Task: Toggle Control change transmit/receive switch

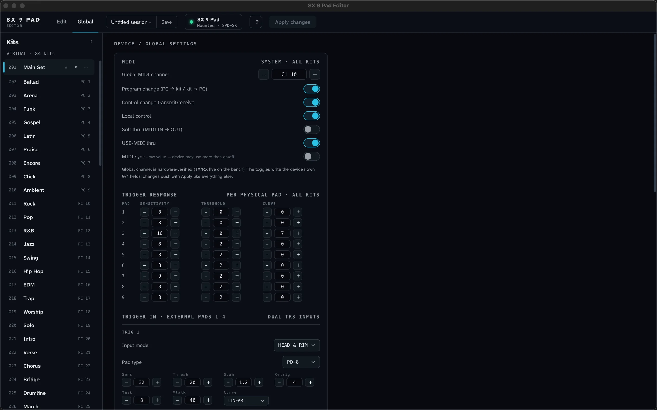Action: (x=311, y=102)
